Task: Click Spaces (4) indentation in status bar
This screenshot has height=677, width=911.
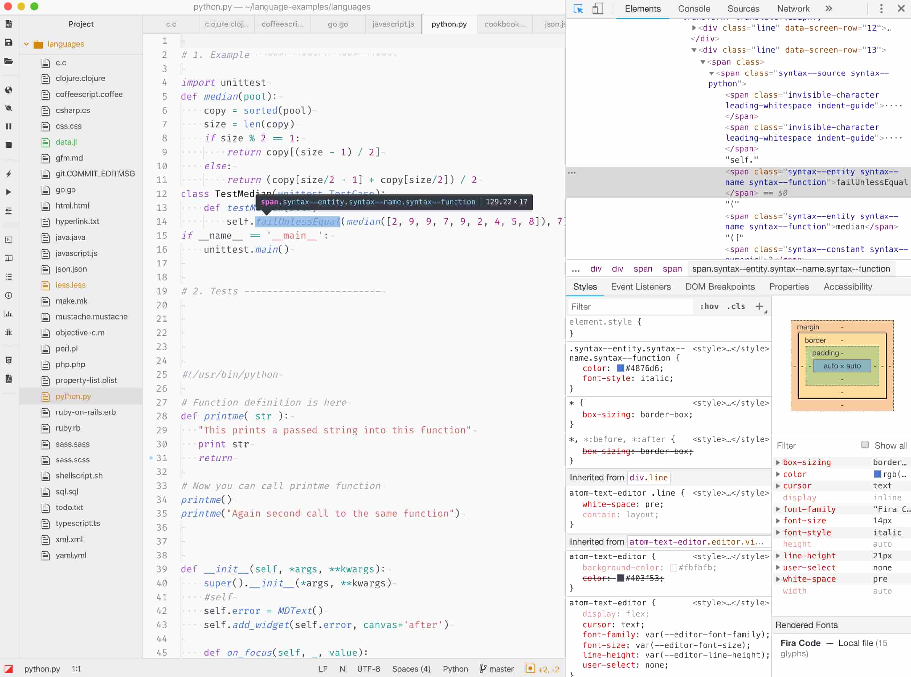Action: click(x=411, y=669)
